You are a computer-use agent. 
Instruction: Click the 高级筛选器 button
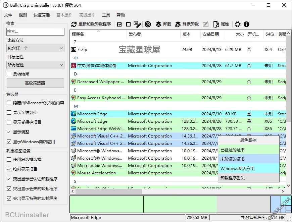(35, 83)
